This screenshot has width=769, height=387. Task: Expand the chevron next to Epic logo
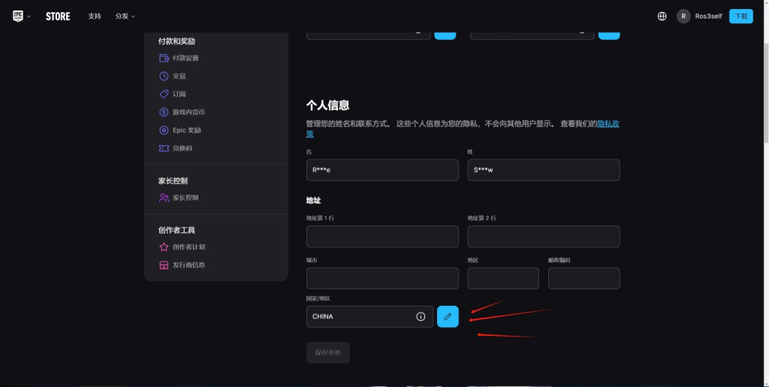(x=29, y=17)
